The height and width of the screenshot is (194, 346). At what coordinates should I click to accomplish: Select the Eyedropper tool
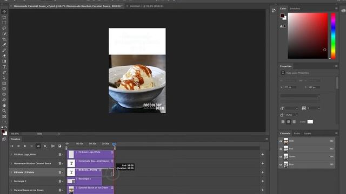pyautogui.click(x=4, y=45)
